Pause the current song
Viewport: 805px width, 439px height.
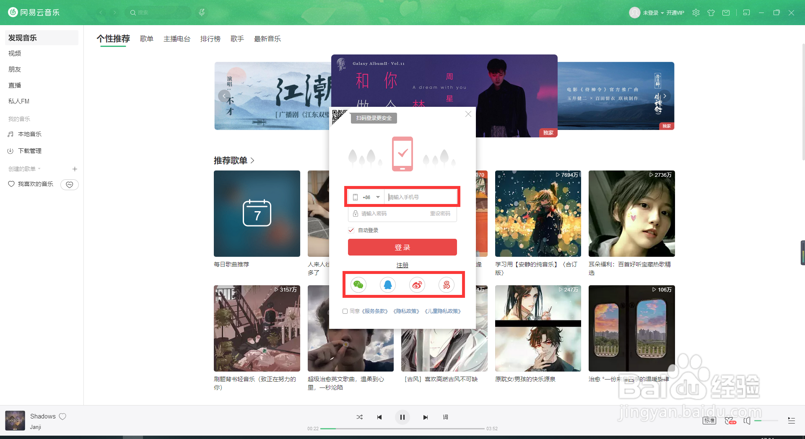pyautogui.click(x=402, y=417)
